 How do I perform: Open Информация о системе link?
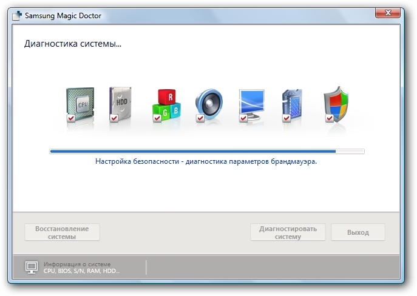77,264
